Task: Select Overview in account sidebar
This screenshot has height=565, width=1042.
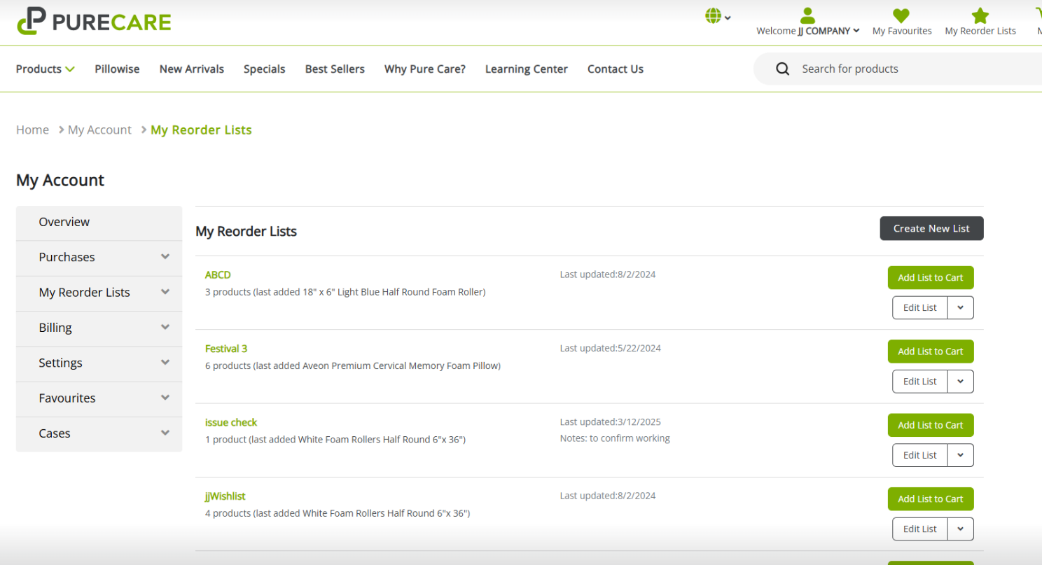Action: coord(64,222)
